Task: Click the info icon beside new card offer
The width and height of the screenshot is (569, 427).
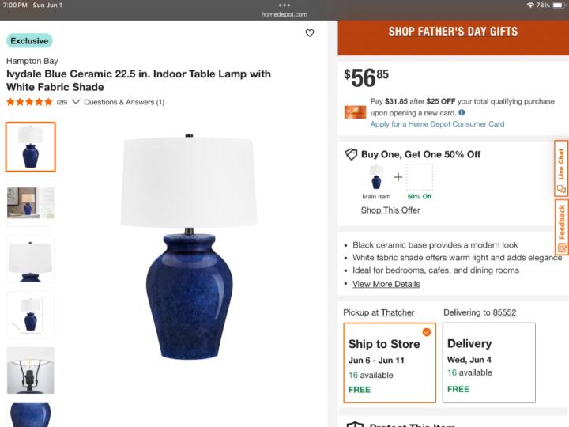Action: coord(462,112)
